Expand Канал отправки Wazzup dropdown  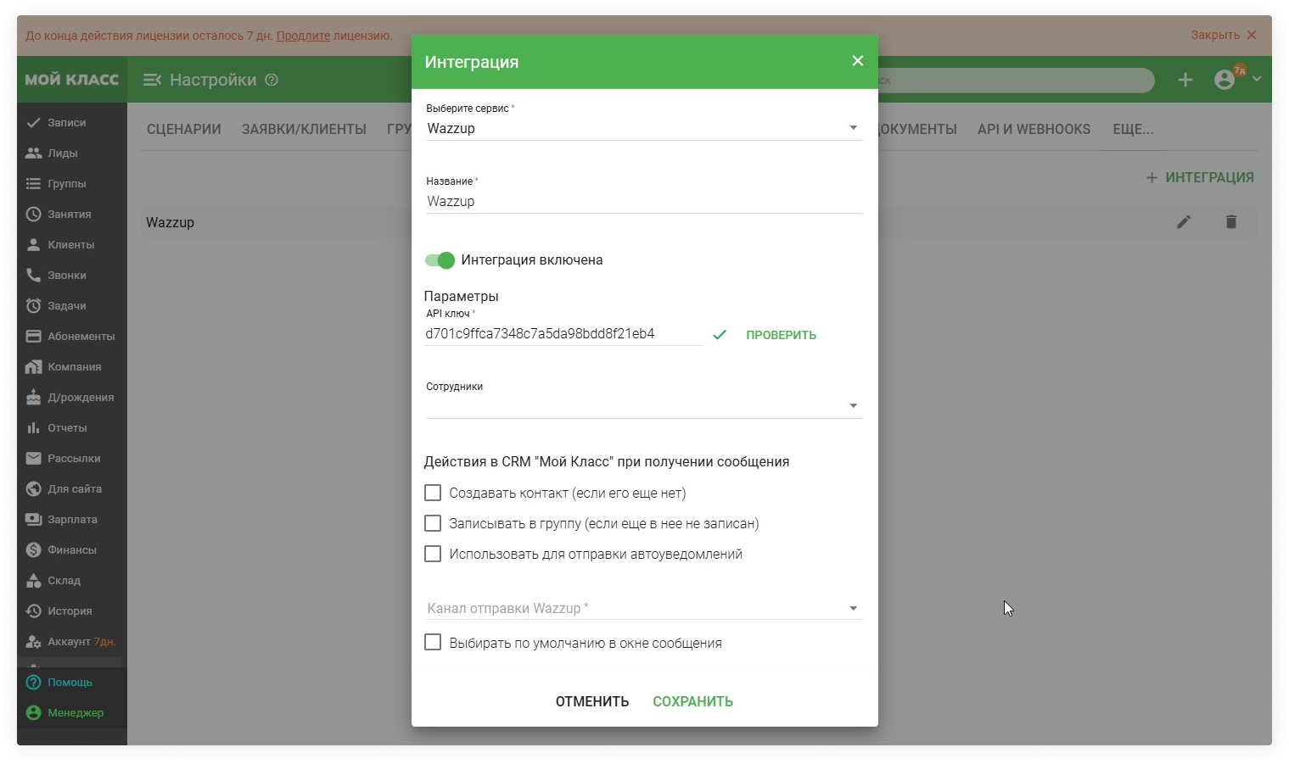[853, 608]
